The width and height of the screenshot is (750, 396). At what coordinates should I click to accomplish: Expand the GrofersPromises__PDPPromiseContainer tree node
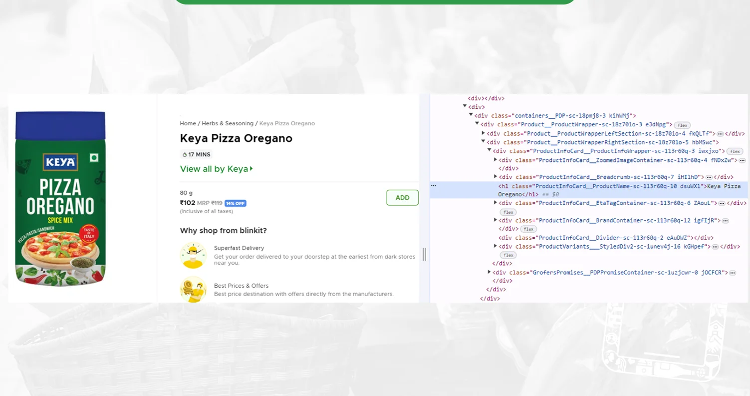tap(490, 272)
